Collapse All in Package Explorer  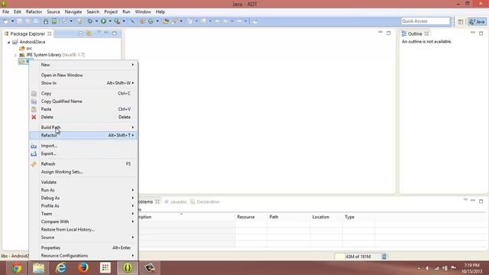(x=81, y=34)
